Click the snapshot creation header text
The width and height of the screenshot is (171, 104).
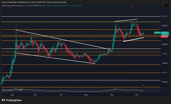pos(34,2)
